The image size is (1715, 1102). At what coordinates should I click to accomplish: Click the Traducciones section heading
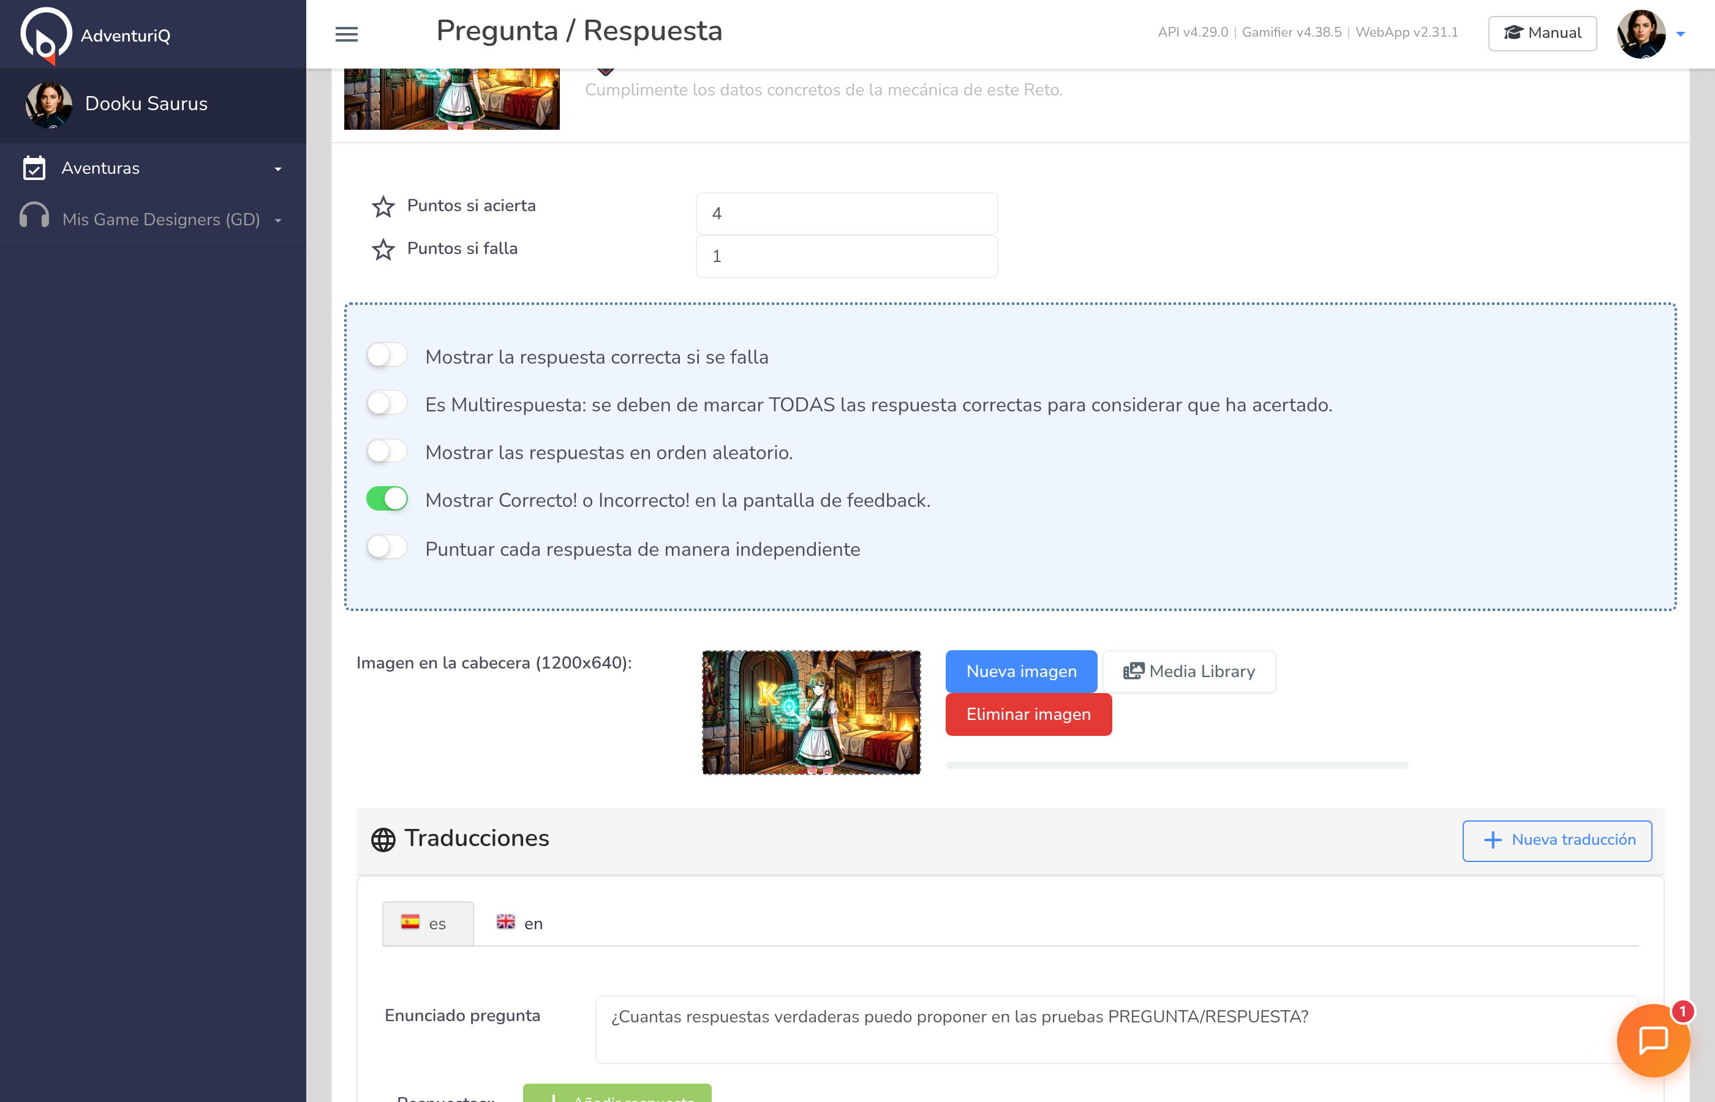pos(477,838)
